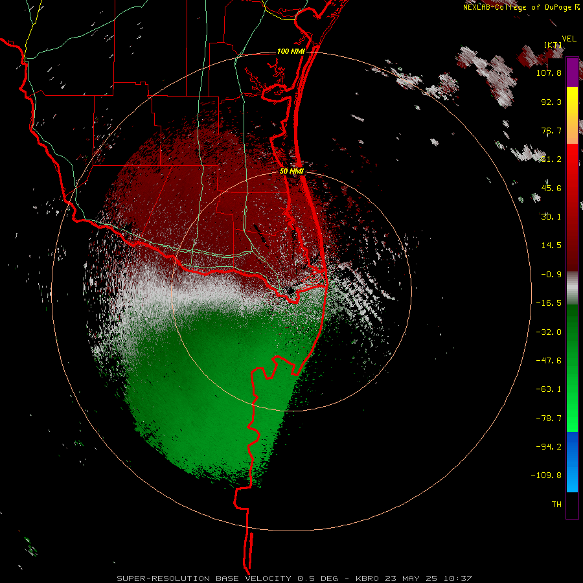This screenshot has width=583, height=583.
Task: Click the 30.1 velocity scale value
Action: pyautogui.click(x=551, y=217)
